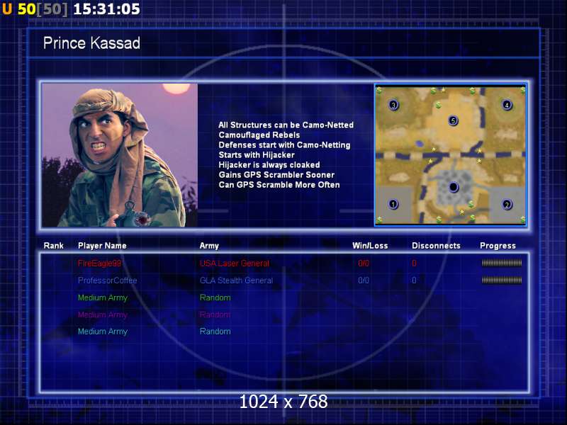Click the Army column header
Screen dimensions: 567x425
tap(209, 246)
